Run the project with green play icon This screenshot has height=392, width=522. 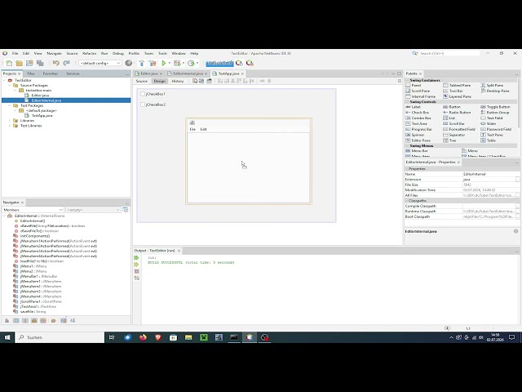tap(164, 63)
